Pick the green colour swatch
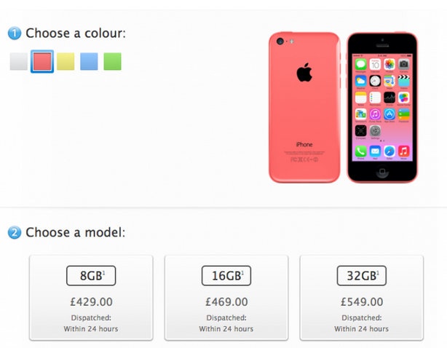Viewport: 447px width, 348px height. pos(112,61)
